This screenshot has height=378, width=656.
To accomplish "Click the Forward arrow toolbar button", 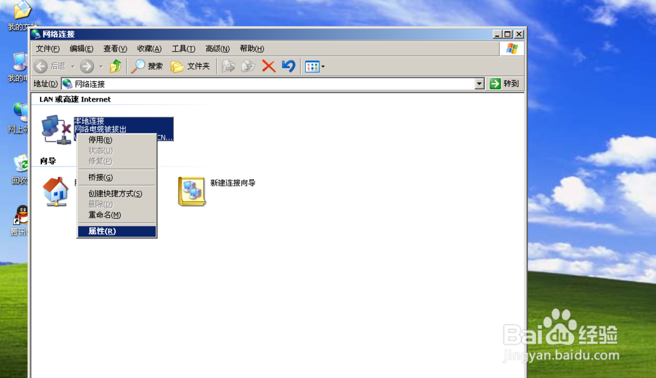I will click(87, 66).
